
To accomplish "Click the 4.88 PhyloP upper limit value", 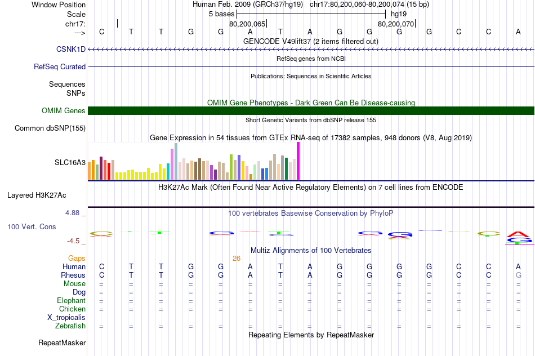I will coord(72,213).
